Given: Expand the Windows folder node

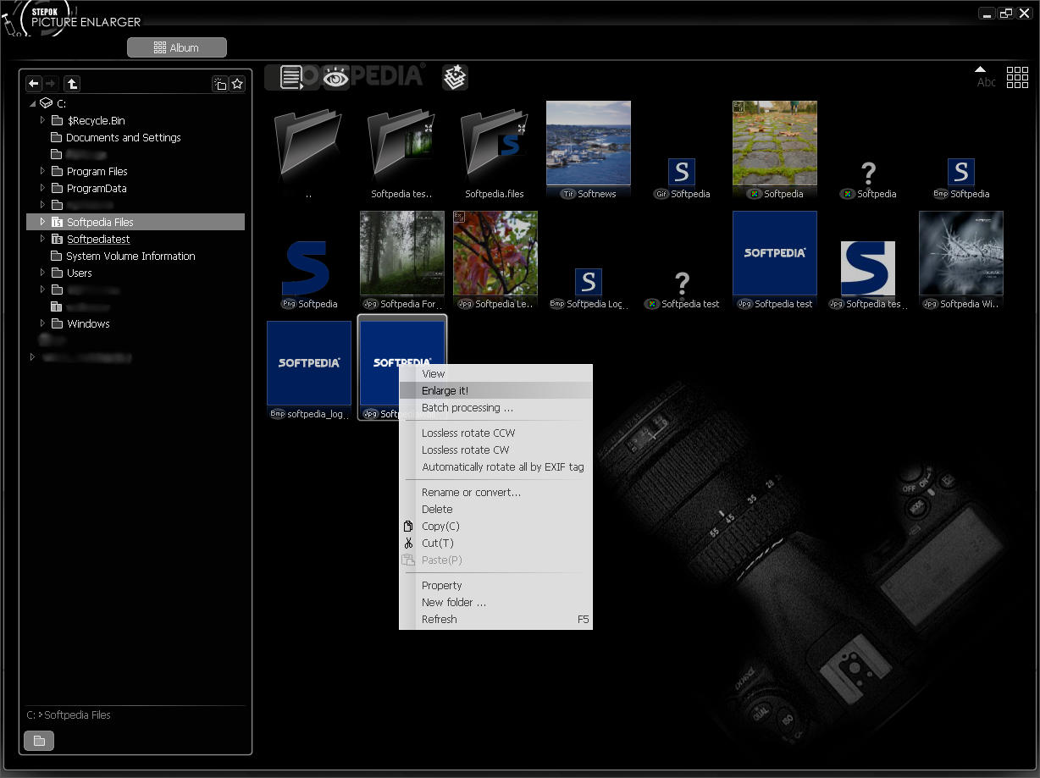Looking at the screenshot, I should click(x=42, y=323).
